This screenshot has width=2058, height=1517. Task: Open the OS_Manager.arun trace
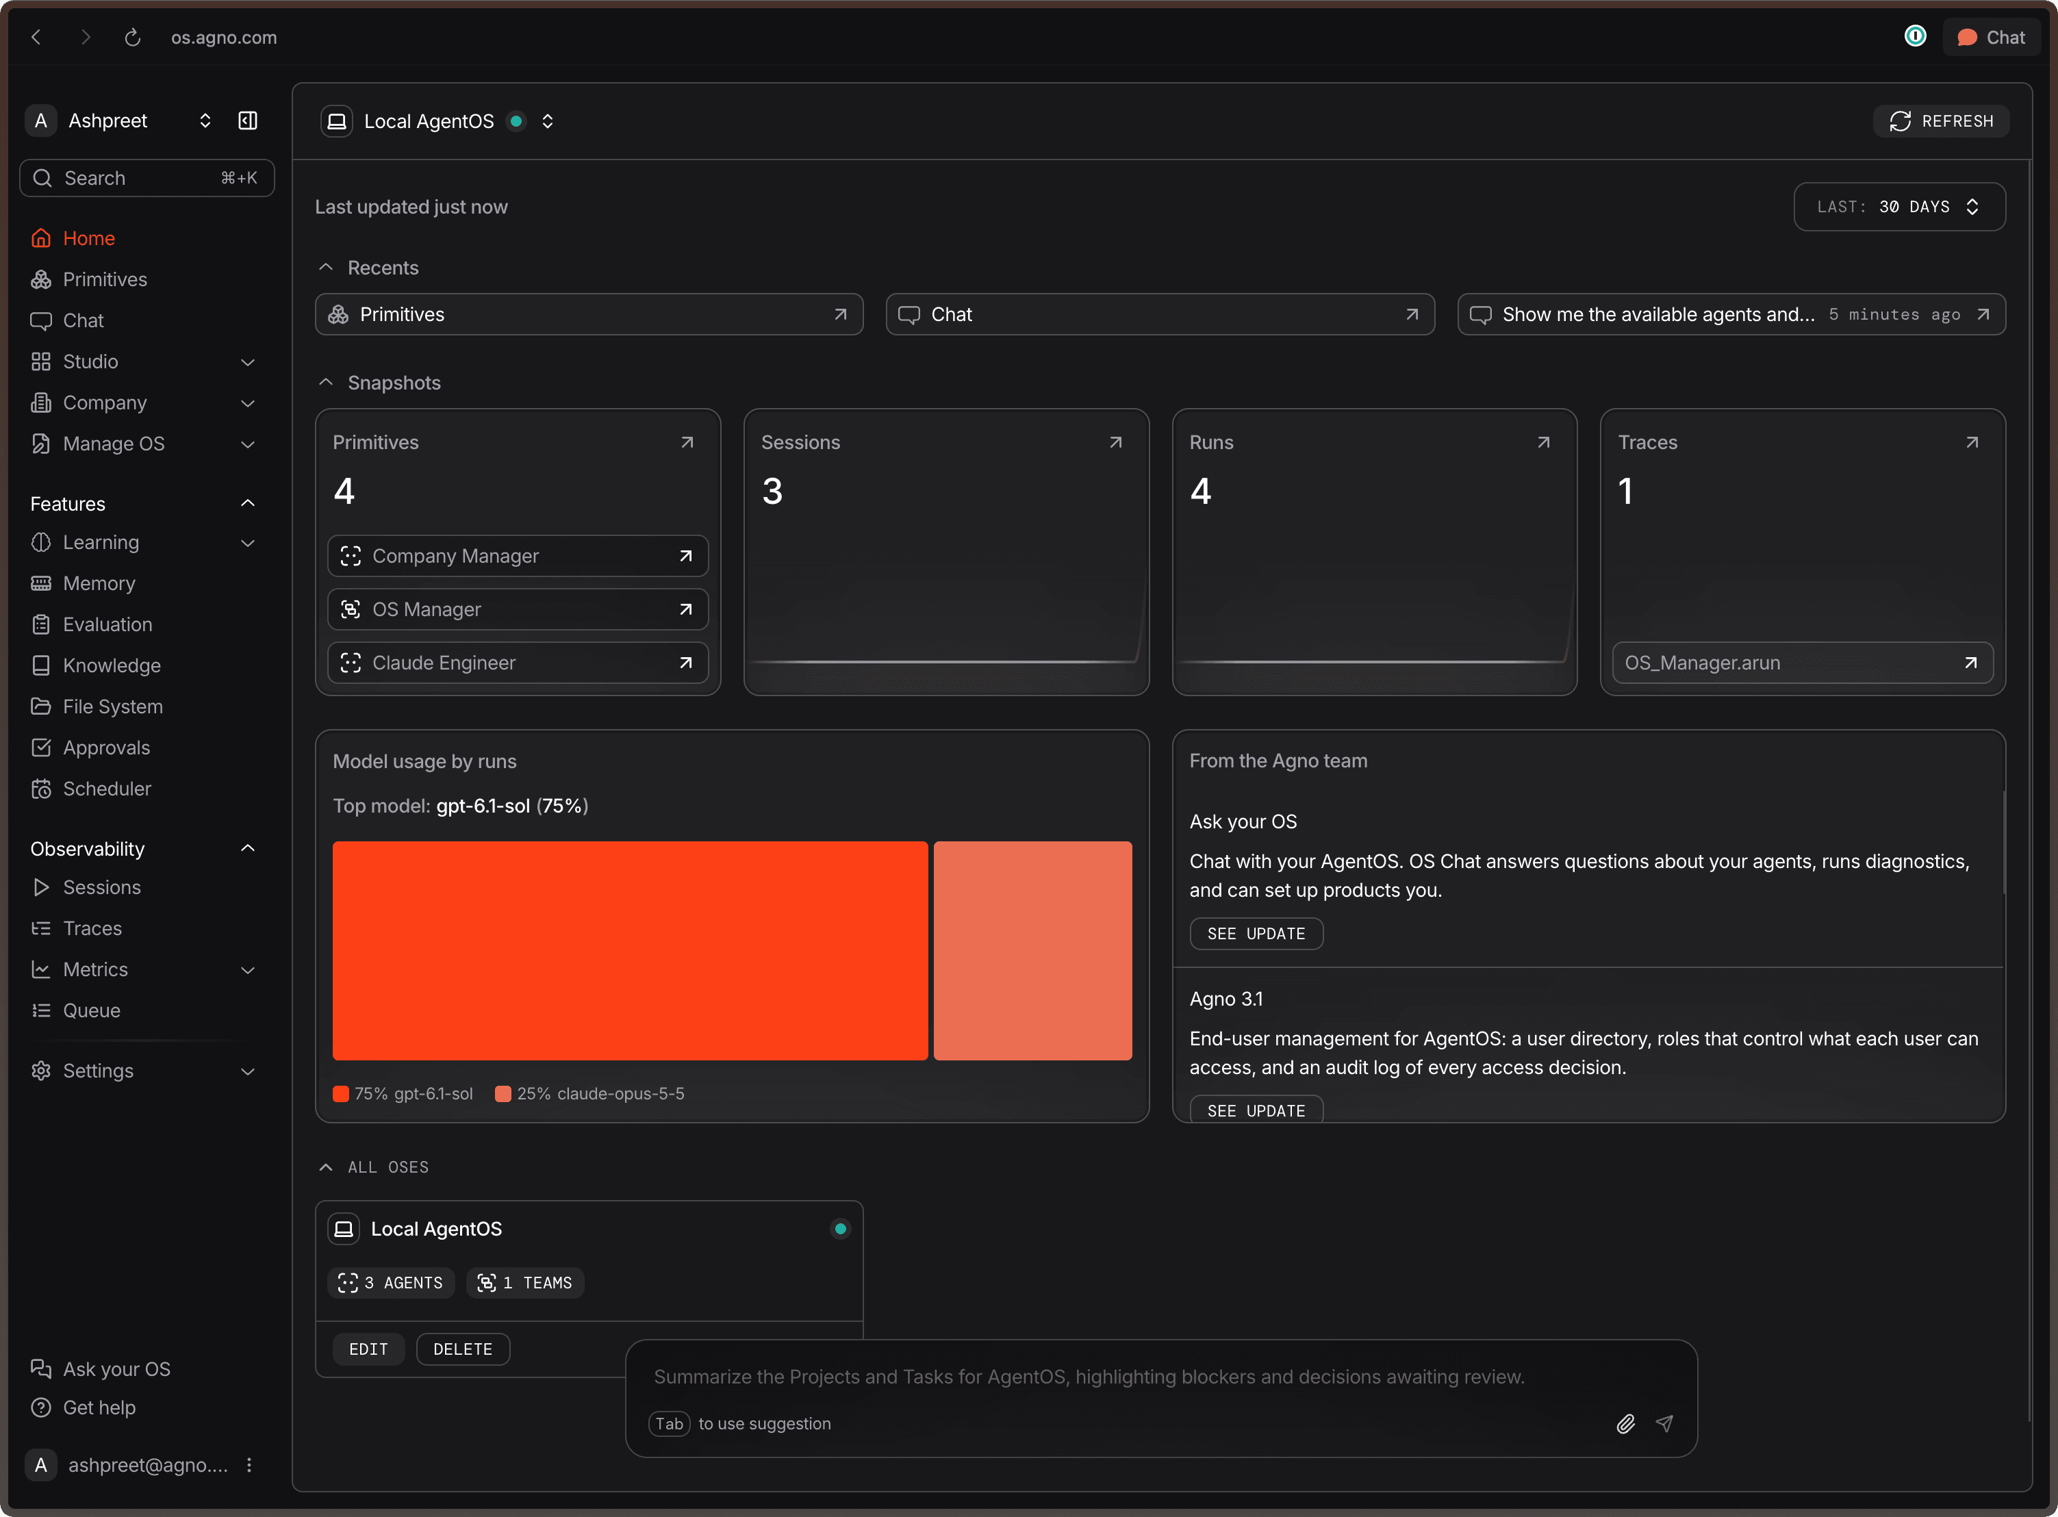pos(1803,662)
